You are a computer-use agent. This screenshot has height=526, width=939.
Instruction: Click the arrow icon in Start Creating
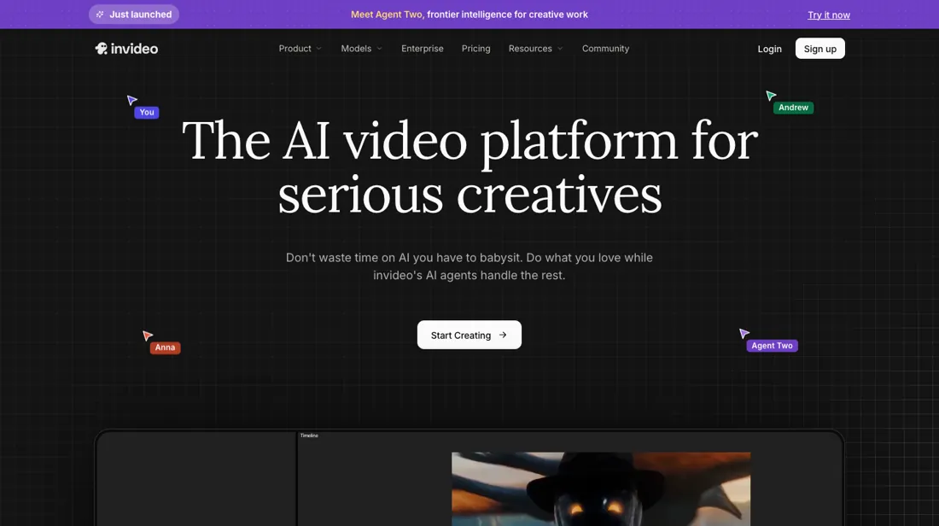tap(503, 335)
